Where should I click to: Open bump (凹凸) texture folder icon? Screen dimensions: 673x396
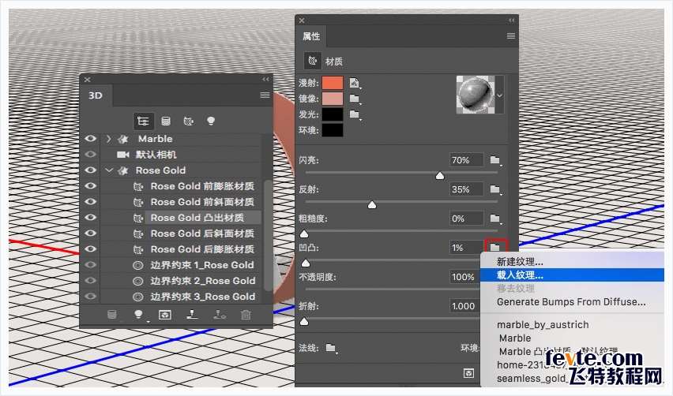tap(496, 247)
